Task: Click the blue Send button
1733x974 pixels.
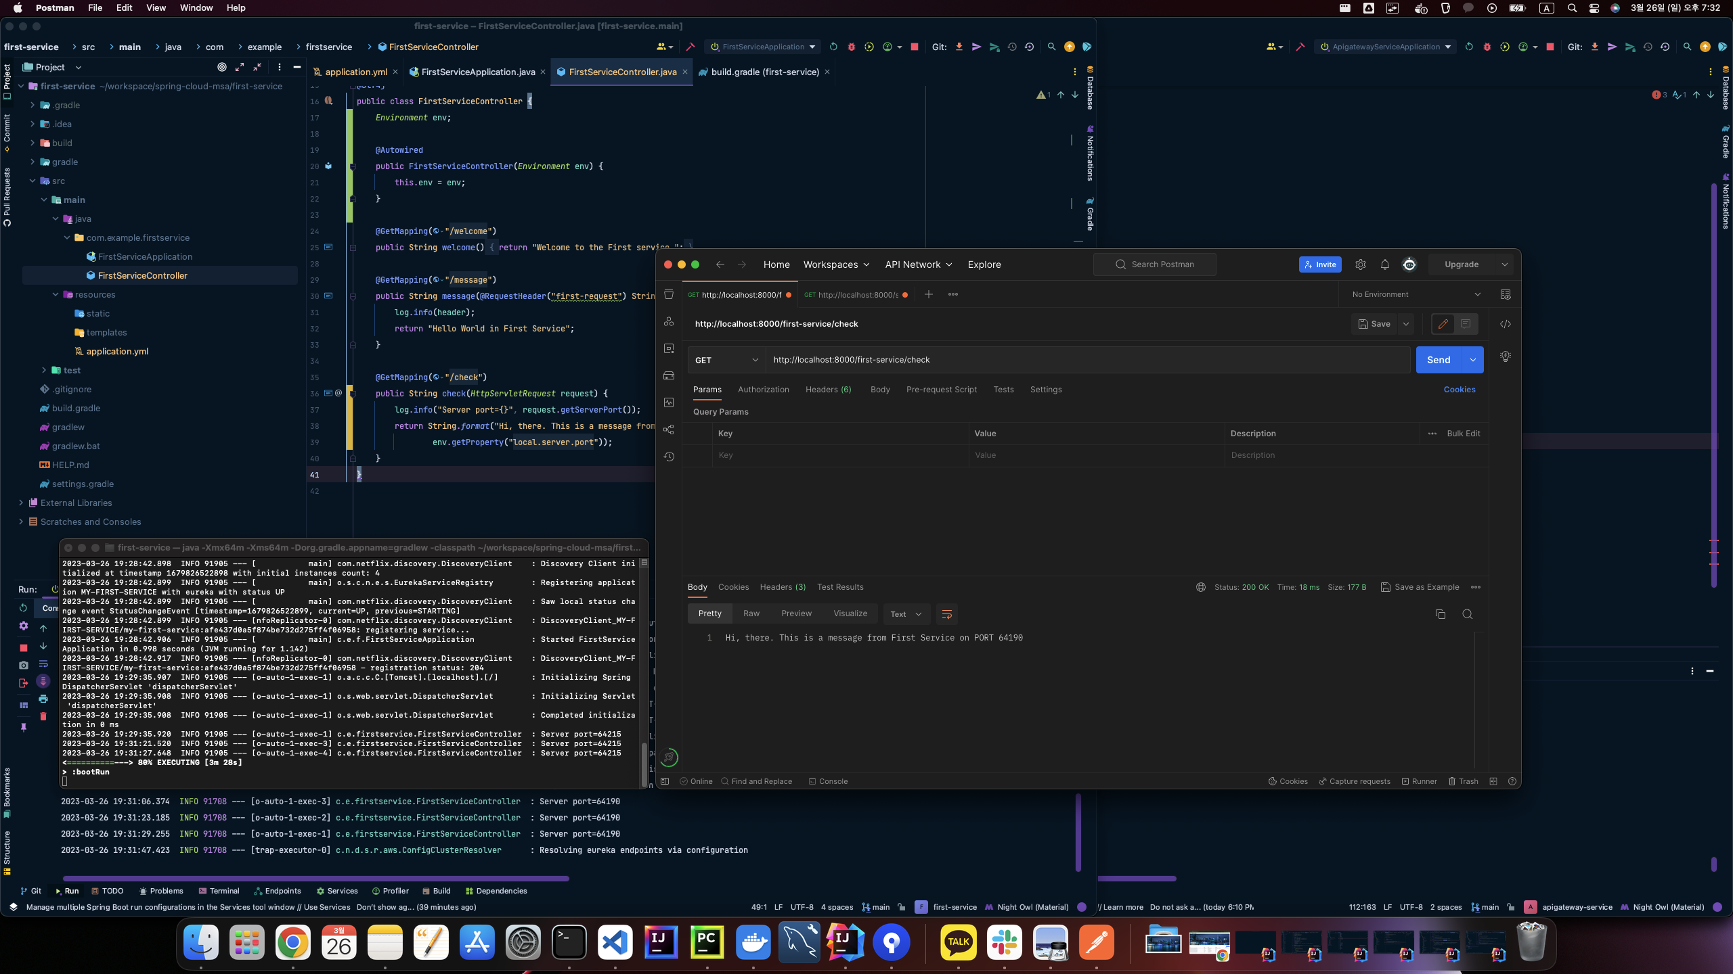Action: point(1438,360)
